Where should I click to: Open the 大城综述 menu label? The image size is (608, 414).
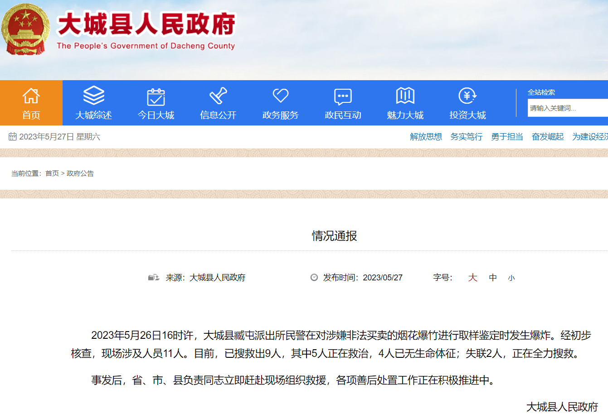(93, 115)
